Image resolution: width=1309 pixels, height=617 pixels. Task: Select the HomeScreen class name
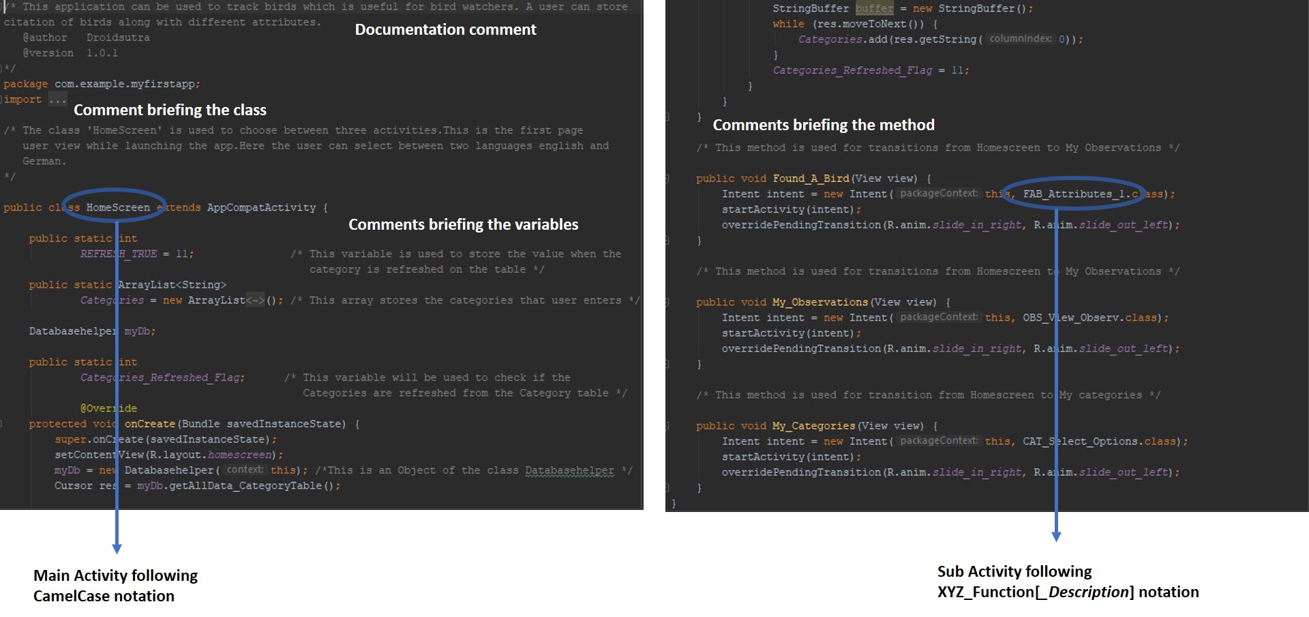pyautogui.click(x=117, y=207)
